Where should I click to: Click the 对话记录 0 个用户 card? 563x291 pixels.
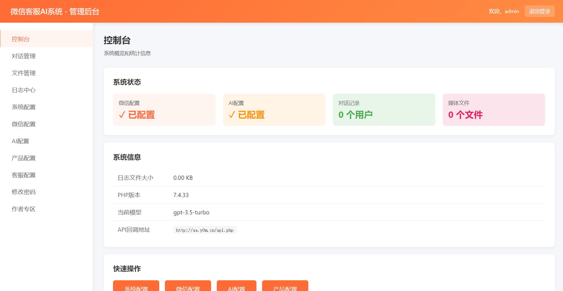pyautogui.click(x=383, y=110)
